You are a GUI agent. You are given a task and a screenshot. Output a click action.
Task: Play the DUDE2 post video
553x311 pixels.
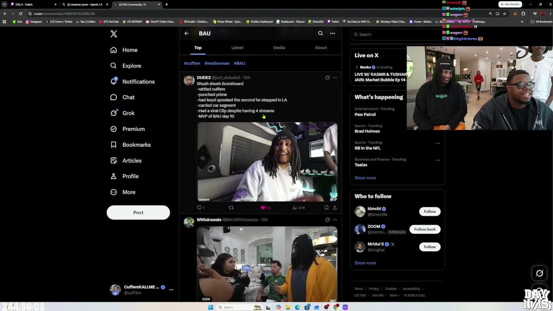[267, 162]
